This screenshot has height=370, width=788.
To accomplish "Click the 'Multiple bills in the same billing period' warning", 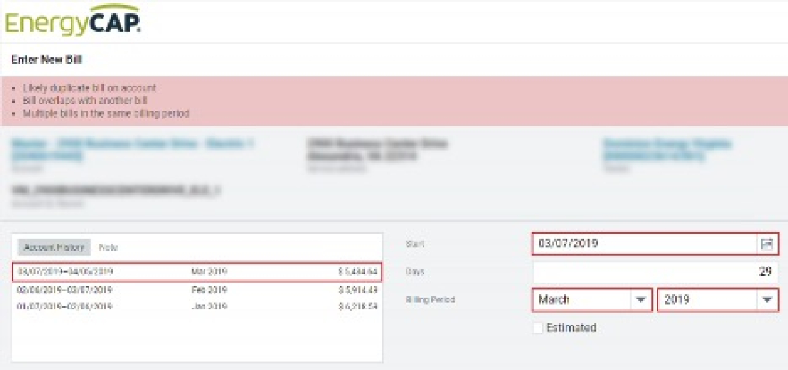I will 106,114.
